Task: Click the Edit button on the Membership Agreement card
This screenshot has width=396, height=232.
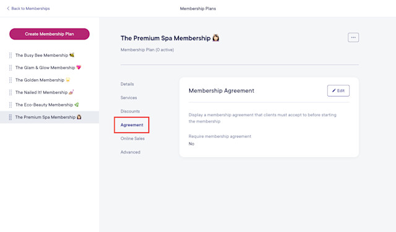Action: [338, 90]
